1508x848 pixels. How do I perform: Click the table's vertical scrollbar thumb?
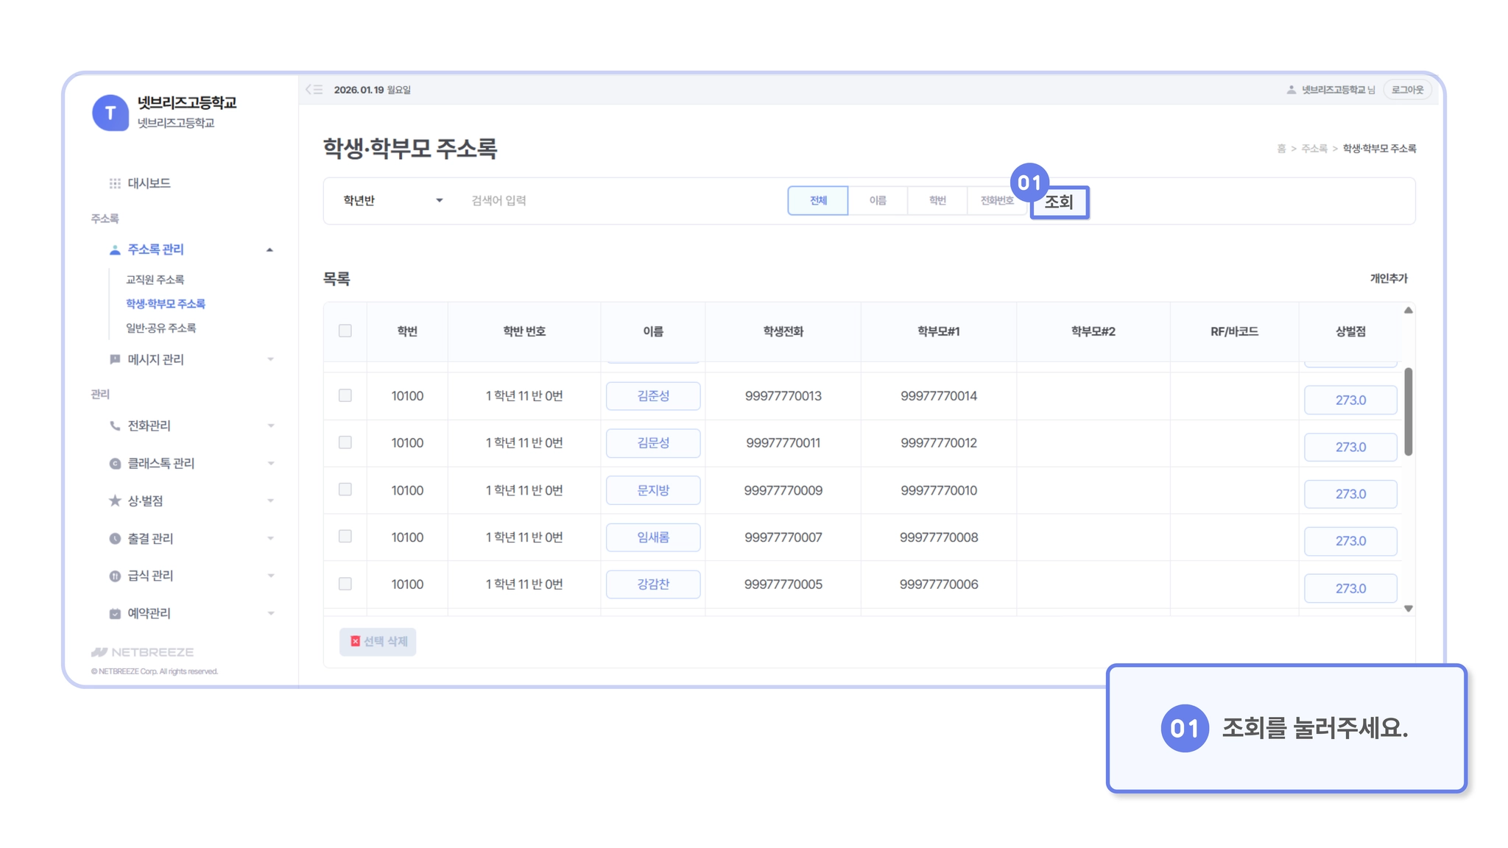click(1408, 412)
